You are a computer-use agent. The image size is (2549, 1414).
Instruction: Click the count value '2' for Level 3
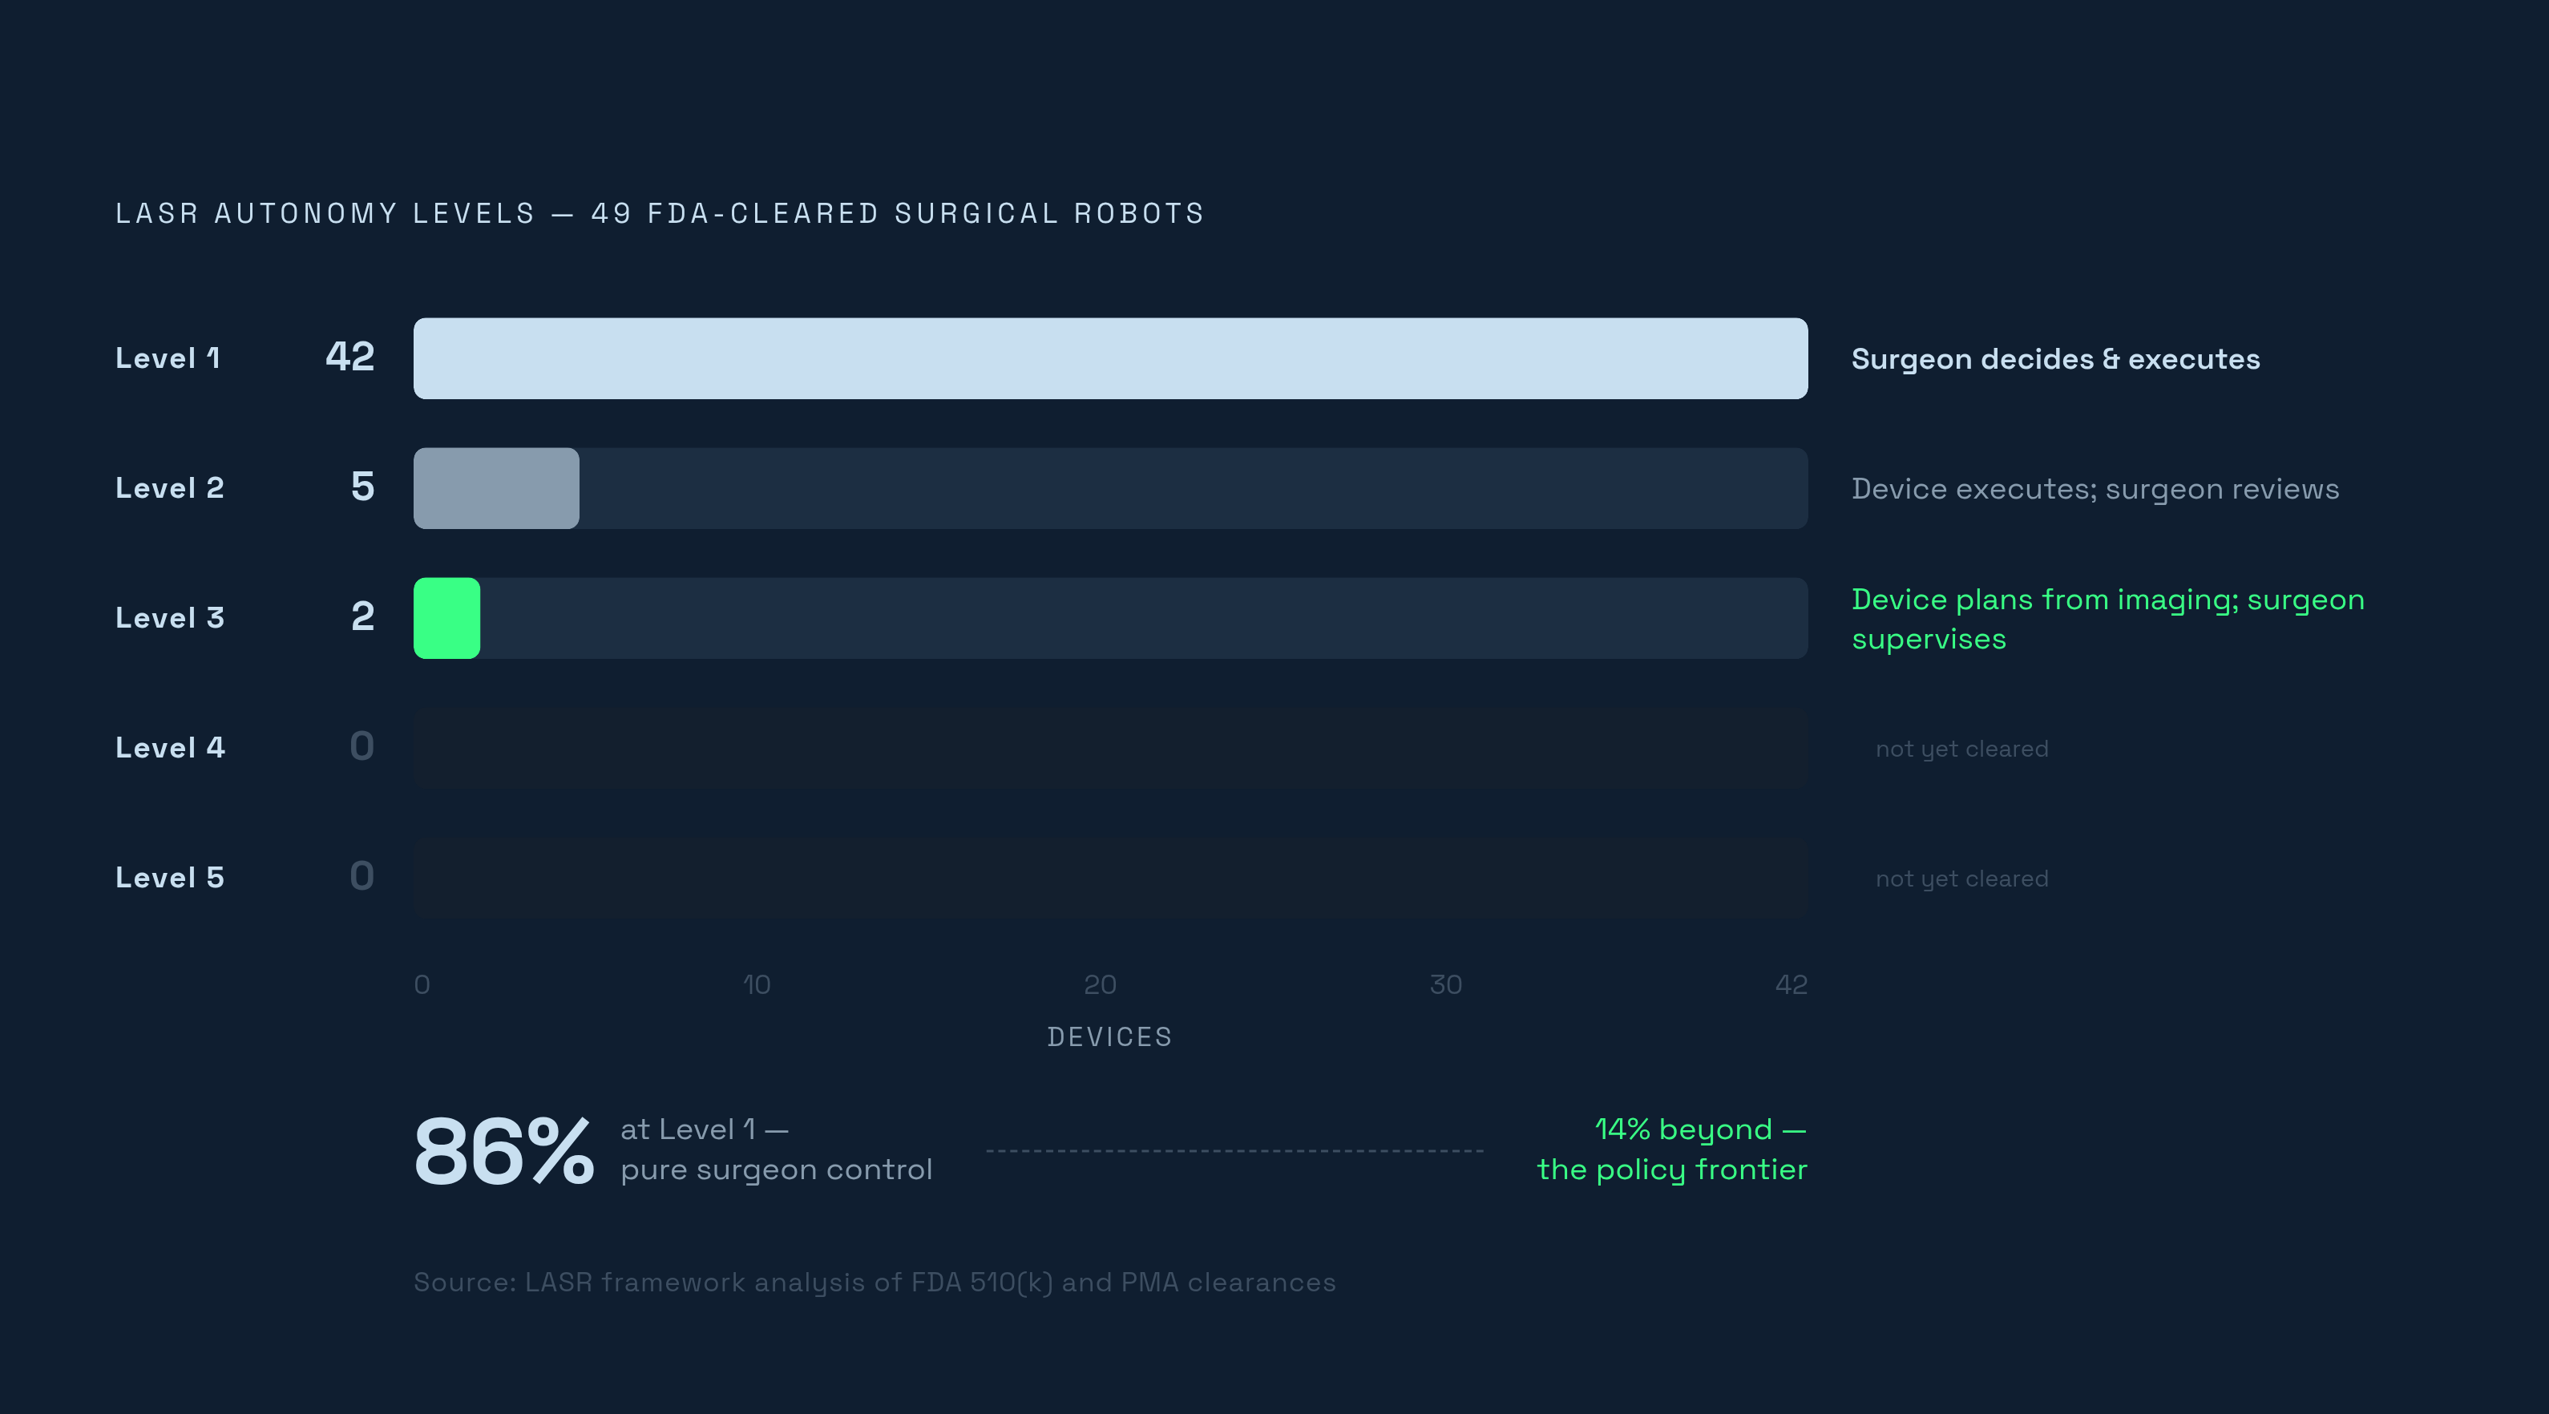pyautogui.click(x=362, y=616)
